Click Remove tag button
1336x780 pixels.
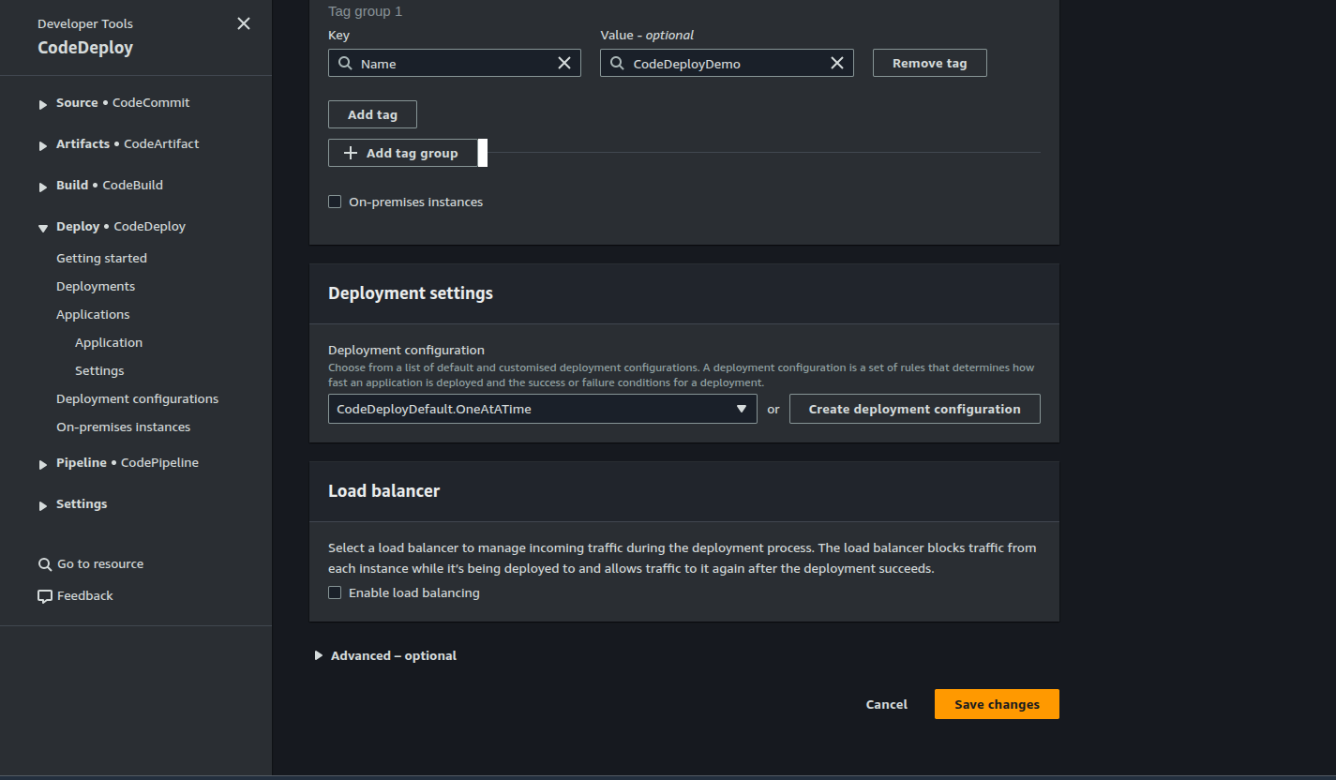point(929,63)
